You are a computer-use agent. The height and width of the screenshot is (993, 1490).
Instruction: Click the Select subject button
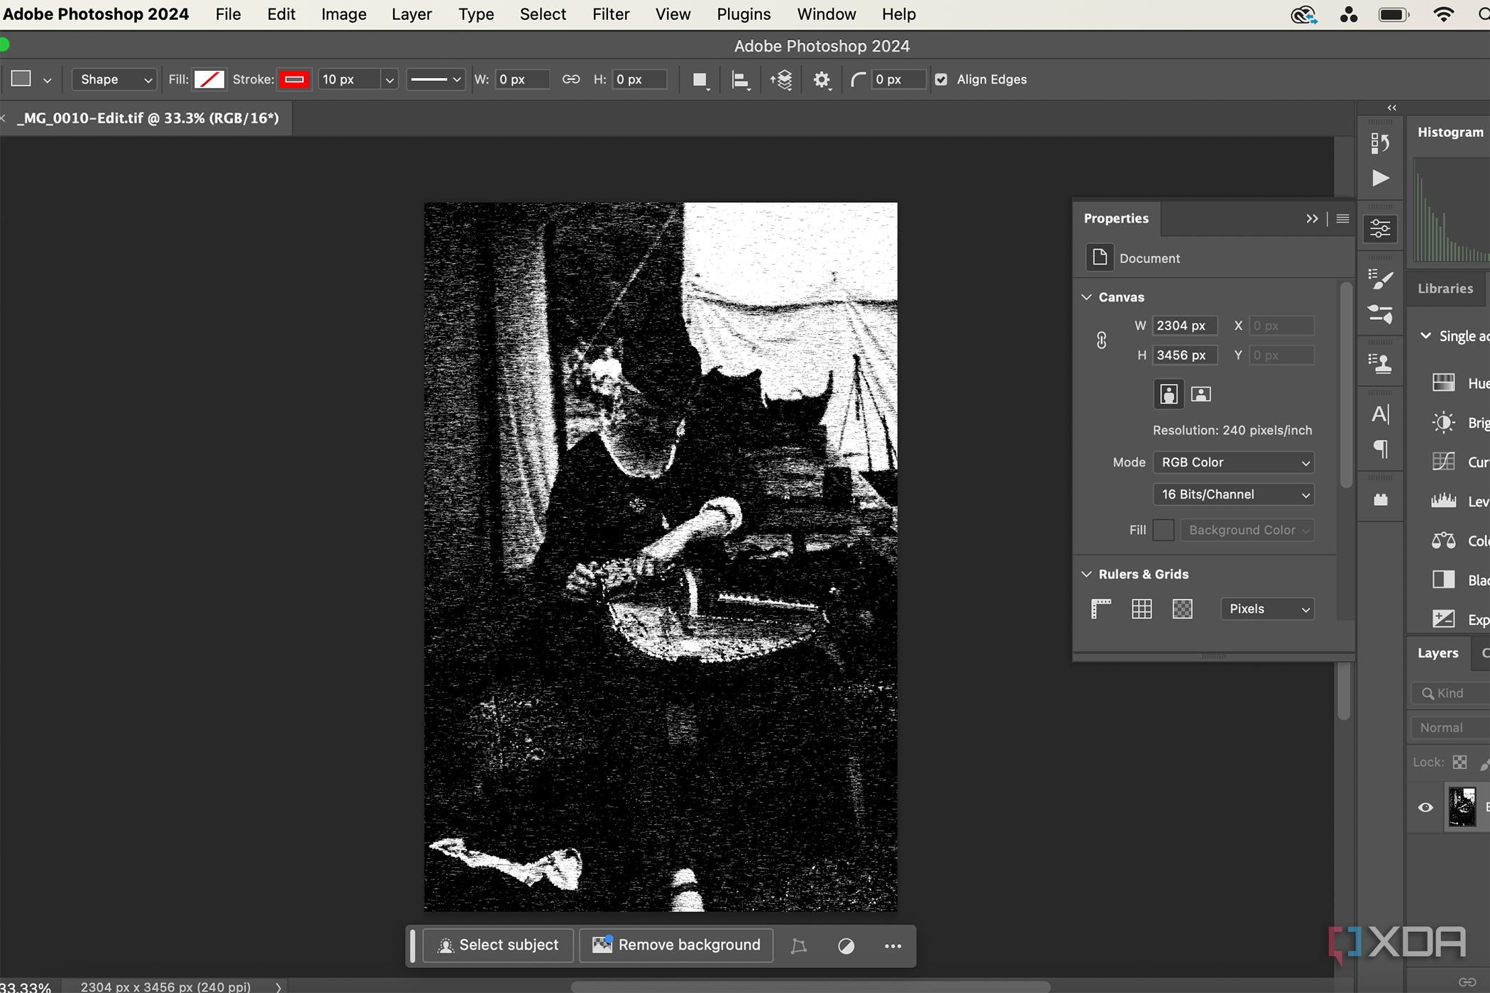[x=497, y=945]
